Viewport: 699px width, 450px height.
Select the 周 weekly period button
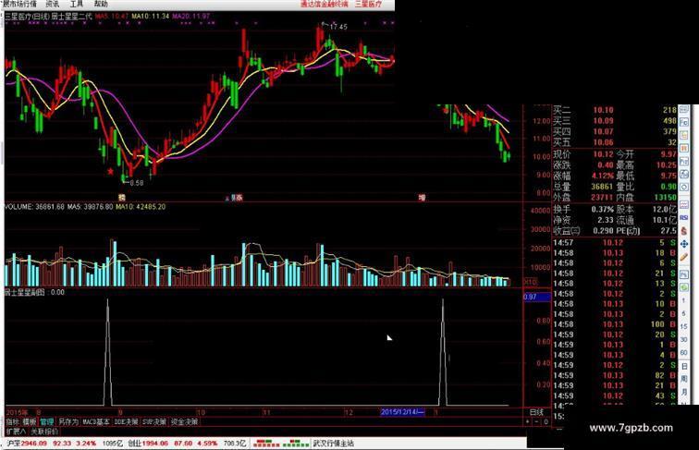(x=684, y=379)
